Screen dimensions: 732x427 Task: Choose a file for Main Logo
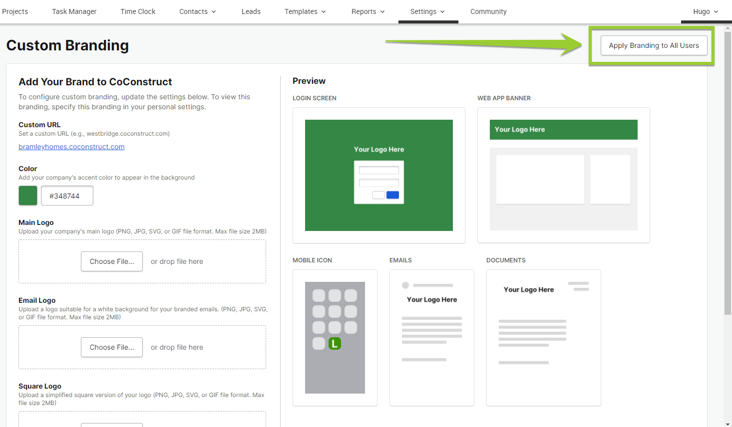pyautogui.click(x=112, y=261)
